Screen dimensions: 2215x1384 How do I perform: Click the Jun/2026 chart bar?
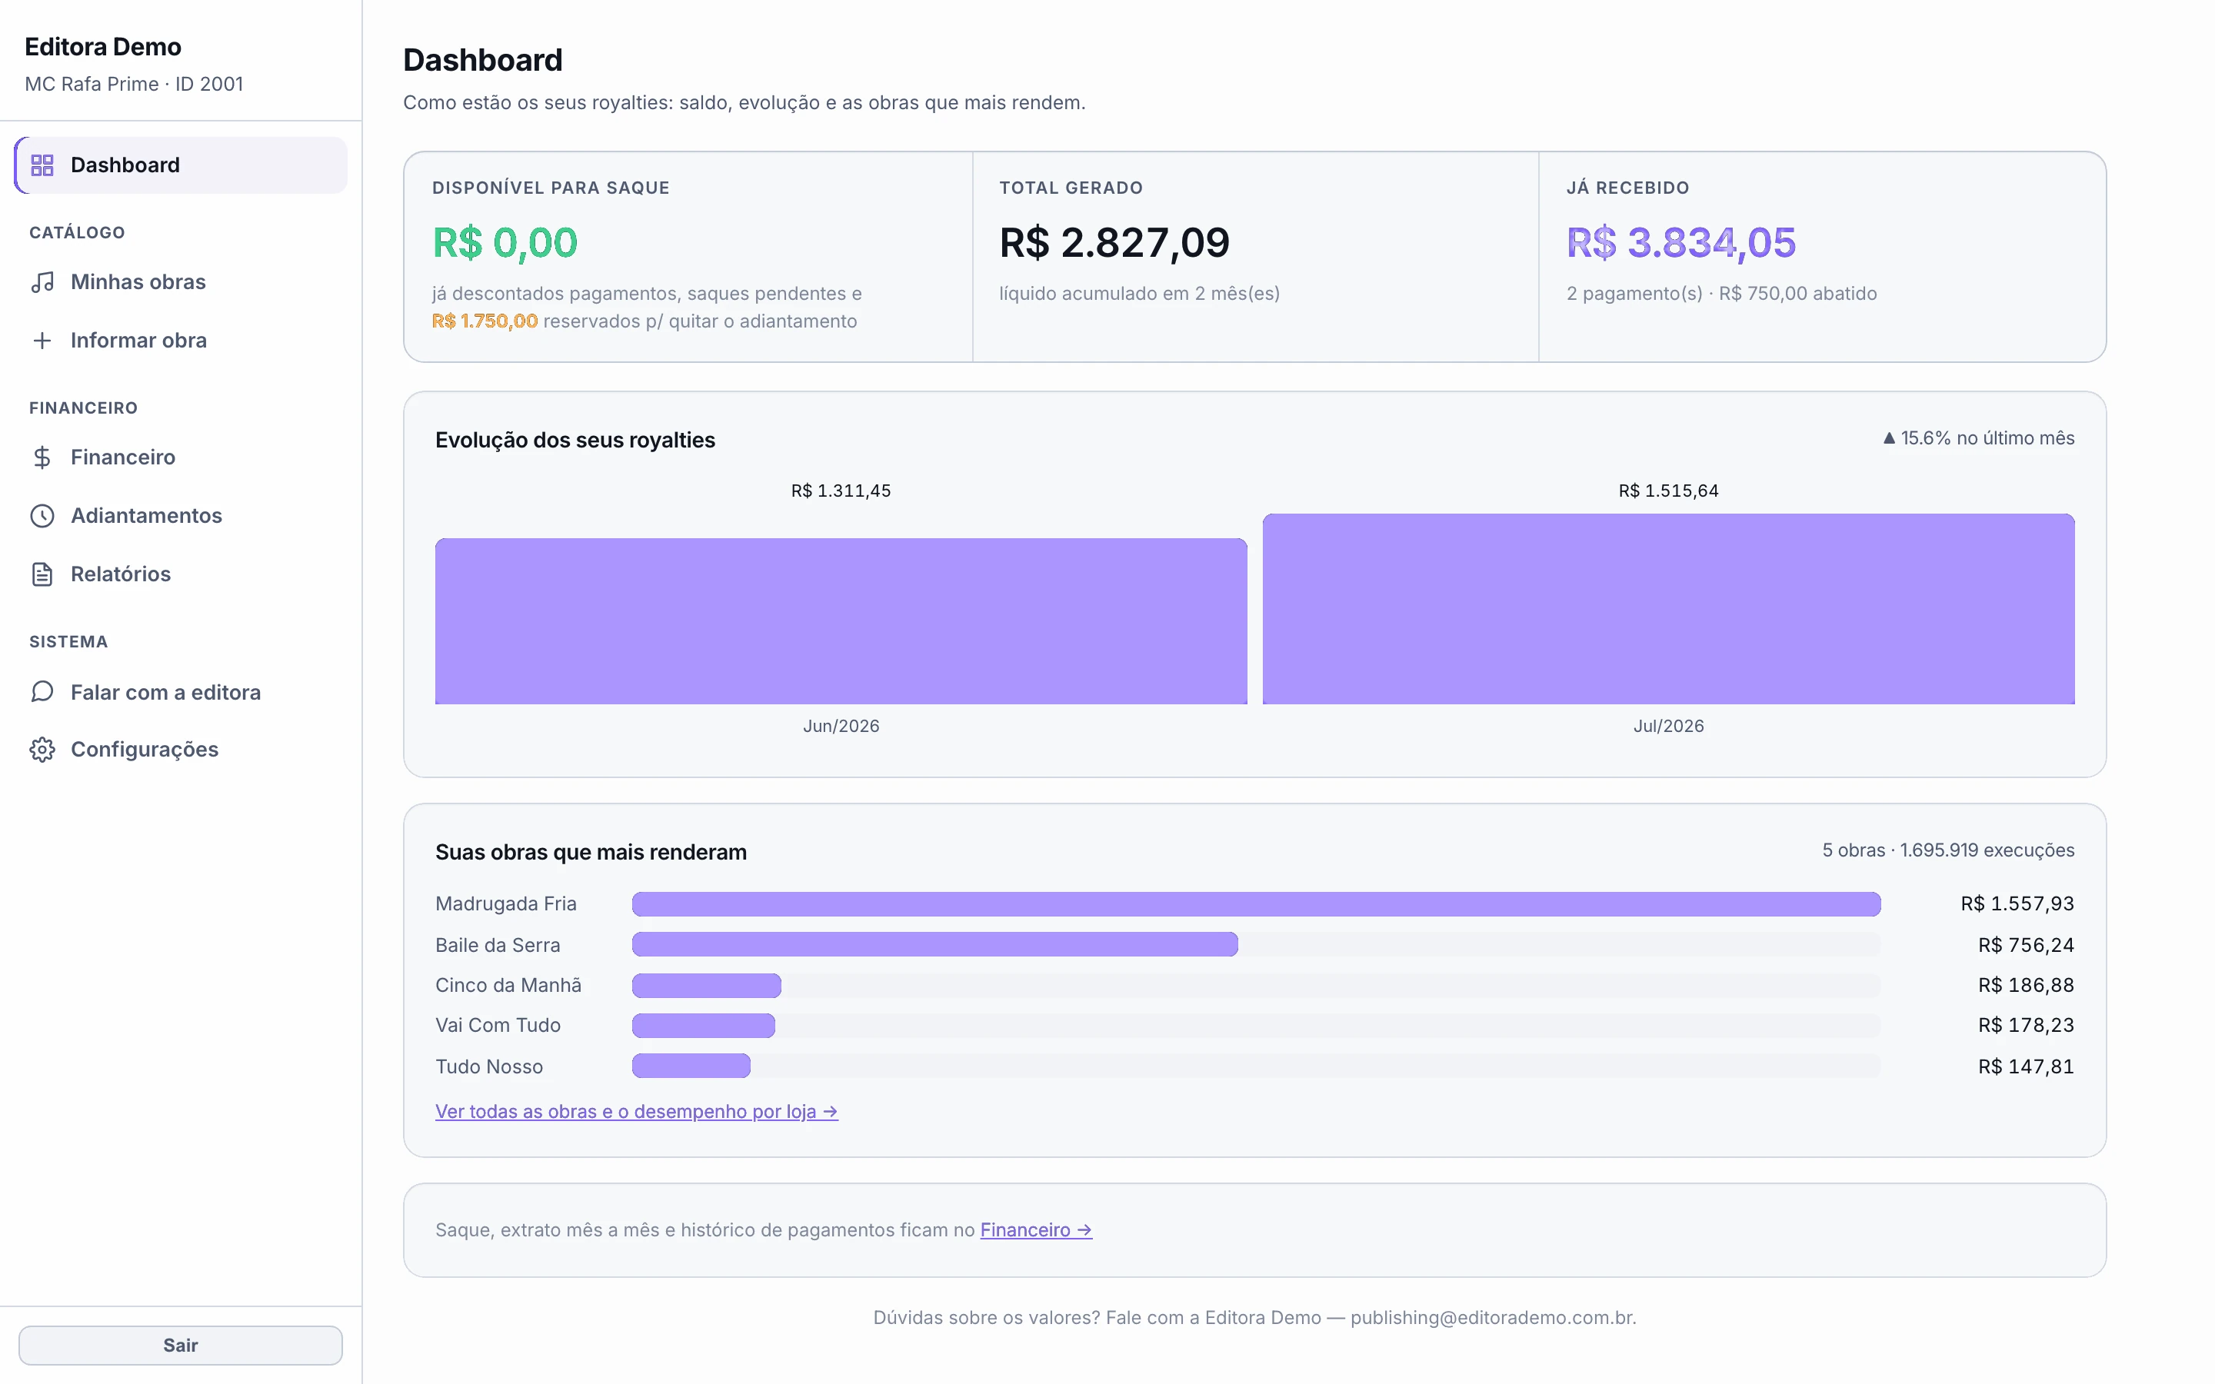[x=840, y=620]
